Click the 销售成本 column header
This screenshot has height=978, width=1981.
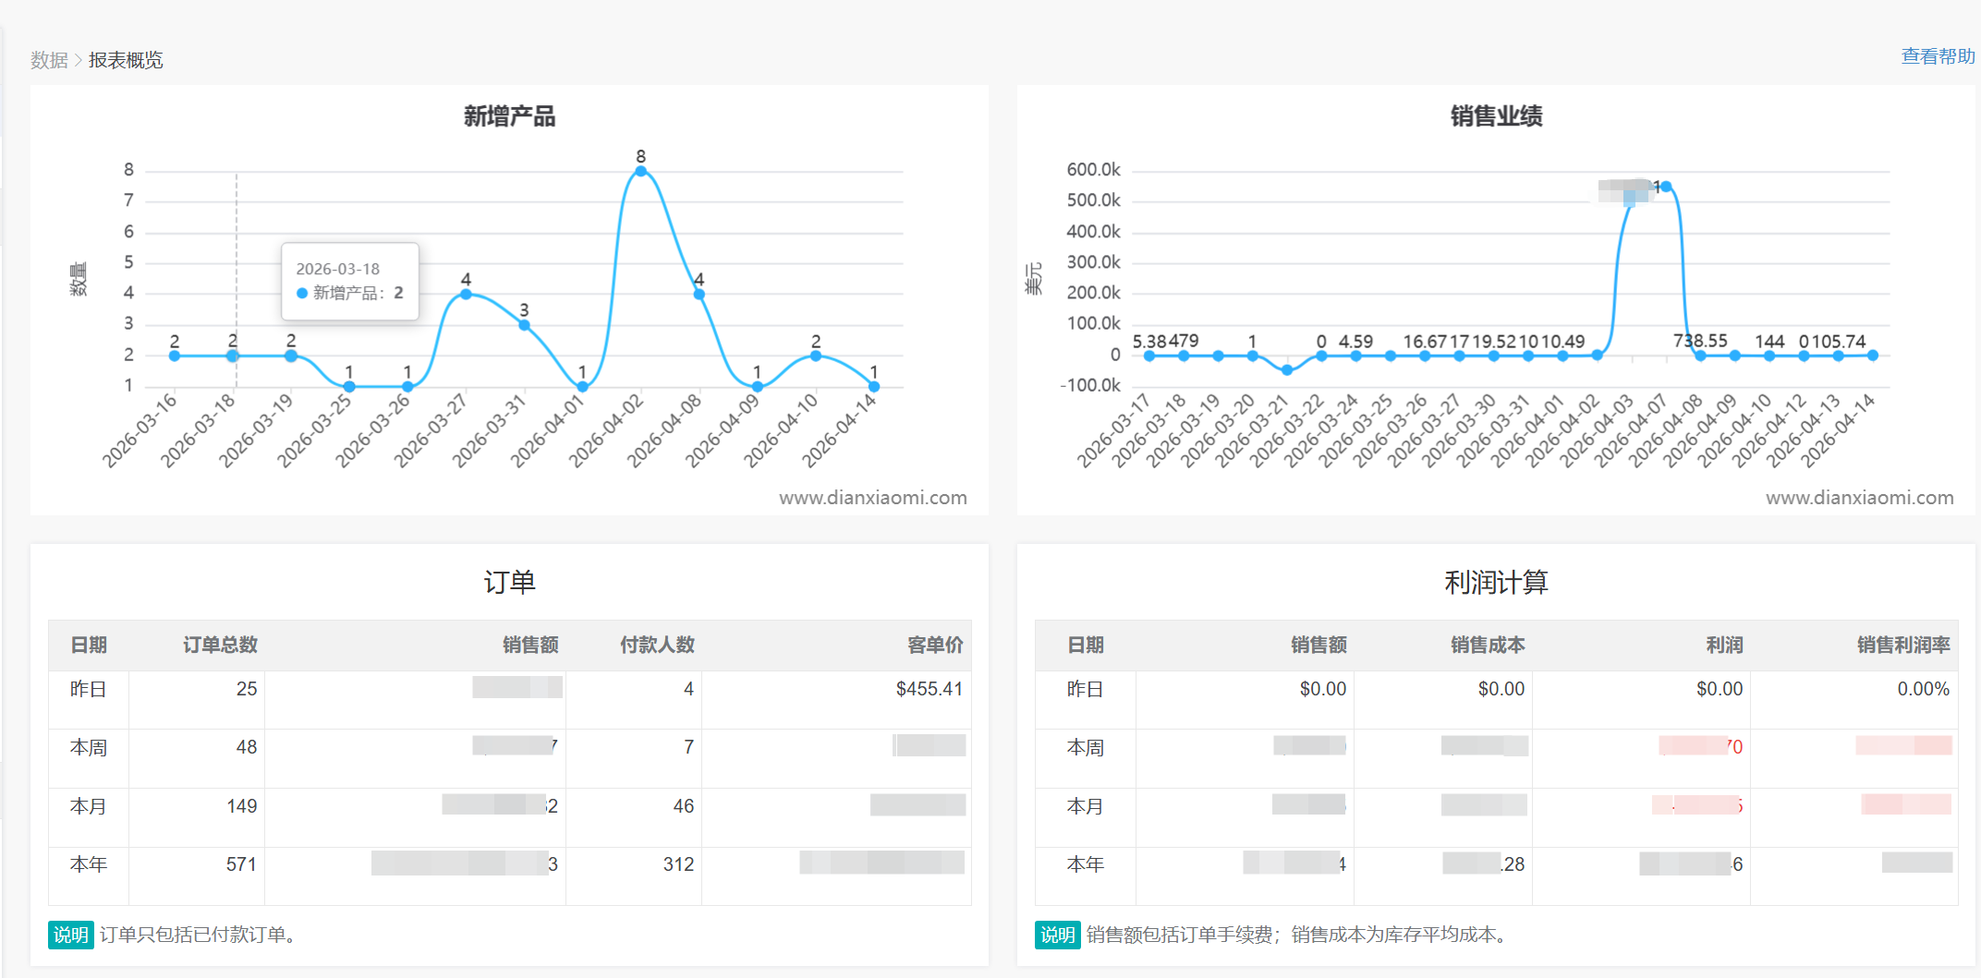pyautogui.click(x=1487, y=645)
